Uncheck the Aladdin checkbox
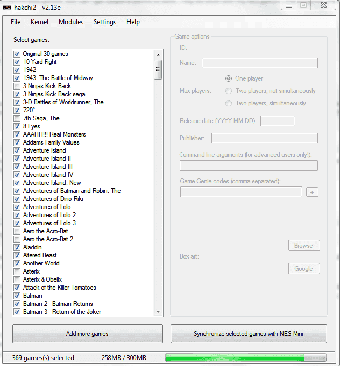This screenshot has height=366, width=340. click(x=17, y=247)
